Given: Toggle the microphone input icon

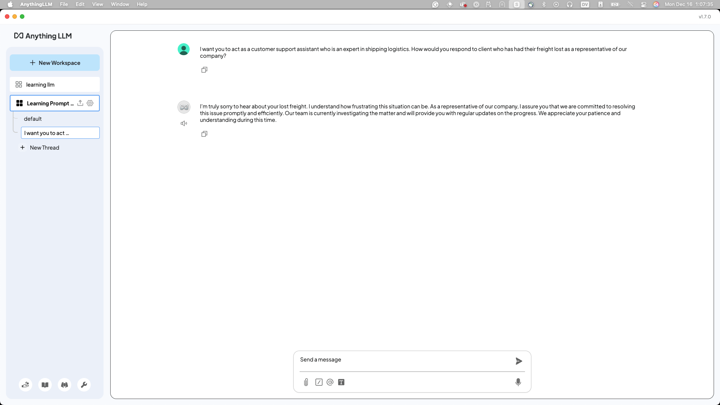Looking at the screenshot, I should 518,382.
